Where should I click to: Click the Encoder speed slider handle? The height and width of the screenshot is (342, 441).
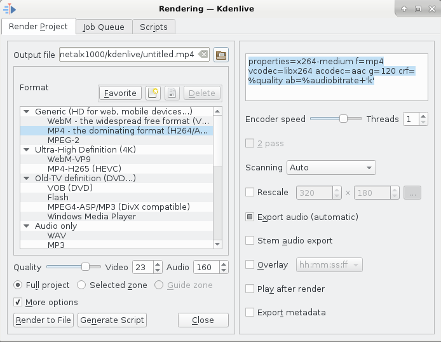pos(343,119)
